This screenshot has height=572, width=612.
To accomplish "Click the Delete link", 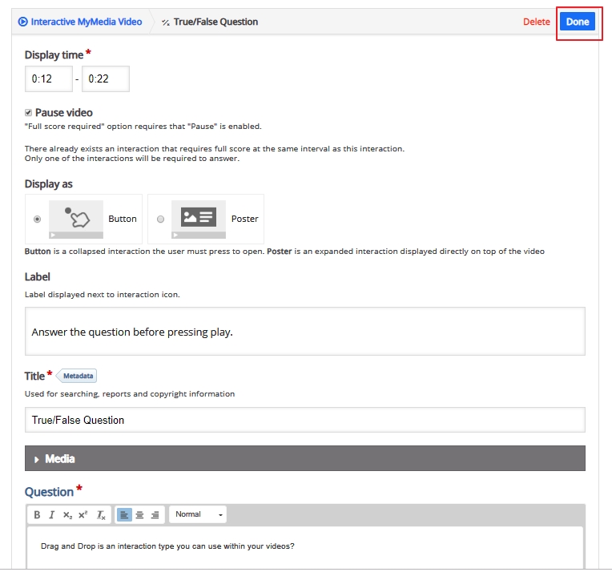I will tap(536, 22).
